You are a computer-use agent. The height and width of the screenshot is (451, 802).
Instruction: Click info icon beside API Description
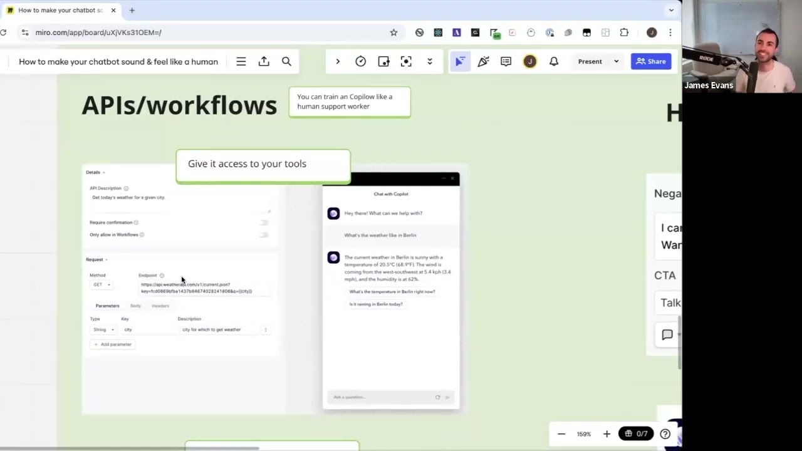126,189
